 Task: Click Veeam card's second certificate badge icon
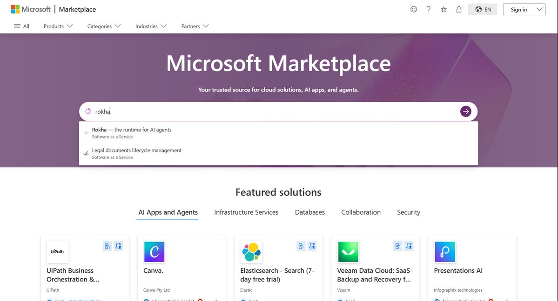coord(409,246)
